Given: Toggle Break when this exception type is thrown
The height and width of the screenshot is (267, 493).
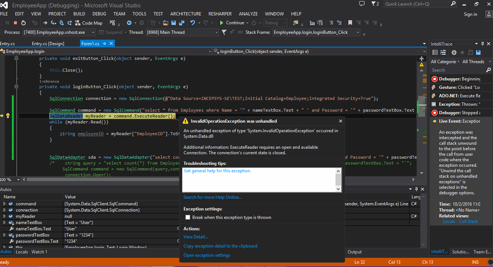Looking at the screenshot, I should (188, 217).
